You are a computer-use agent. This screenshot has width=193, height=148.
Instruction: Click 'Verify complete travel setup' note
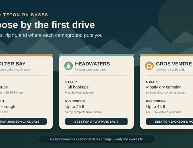point(83,112)
